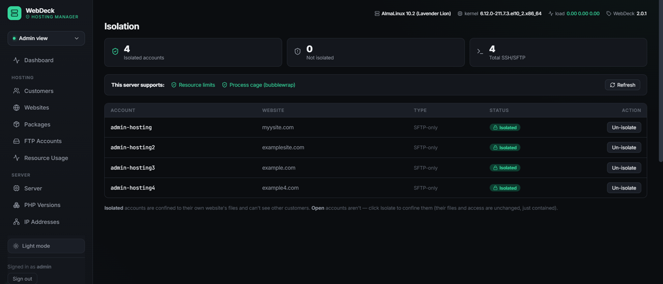Viewport: 663px width, 284px height.
Task: Click the shield icon in Not isolated card
Action: click(x=298, y=52)
